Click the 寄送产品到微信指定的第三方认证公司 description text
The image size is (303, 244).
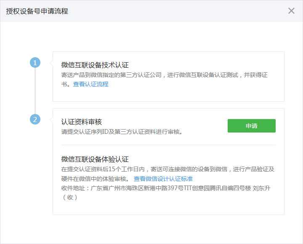point(164,75)
